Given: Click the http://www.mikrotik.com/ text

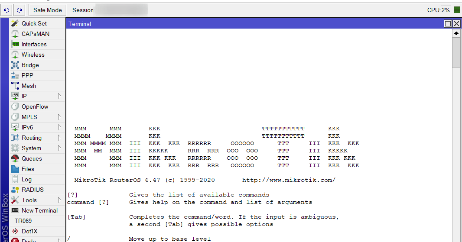Looking at the screenshot, I should tap(289, 180).
